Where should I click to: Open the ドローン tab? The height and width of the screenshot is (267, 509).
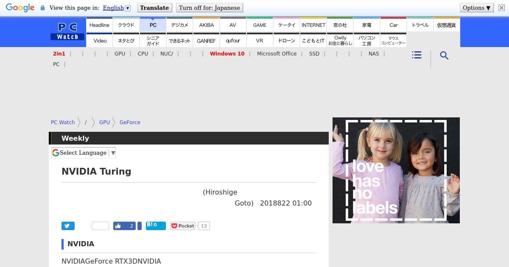click(286, 40)
